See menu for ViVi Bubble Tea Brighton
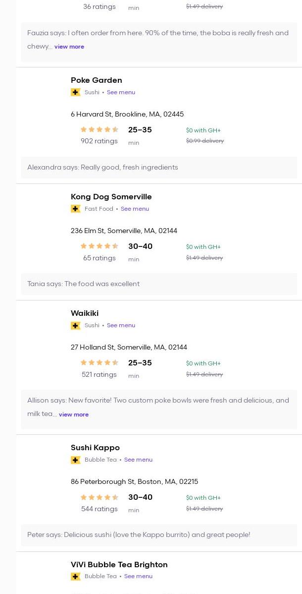 (x=138, y=576)
